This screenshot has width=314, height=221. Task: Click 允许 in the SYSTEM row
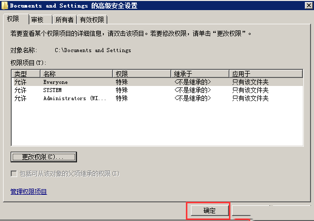tap(20, 90)
